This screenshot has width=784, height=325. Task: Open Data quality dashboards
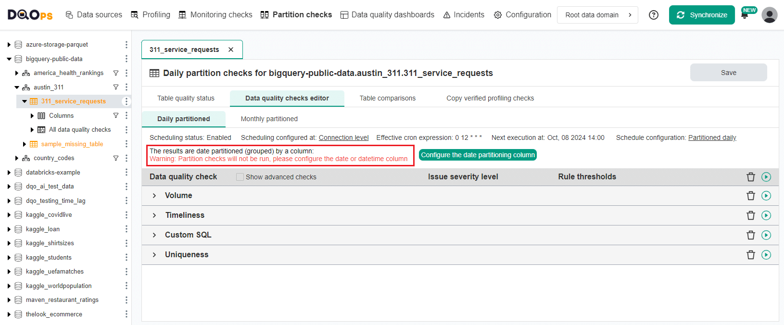387,15
